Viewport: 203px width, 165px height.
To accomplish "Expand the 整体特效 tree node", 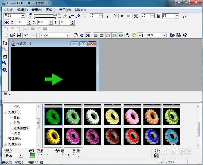I will click(x=5, y=139).
